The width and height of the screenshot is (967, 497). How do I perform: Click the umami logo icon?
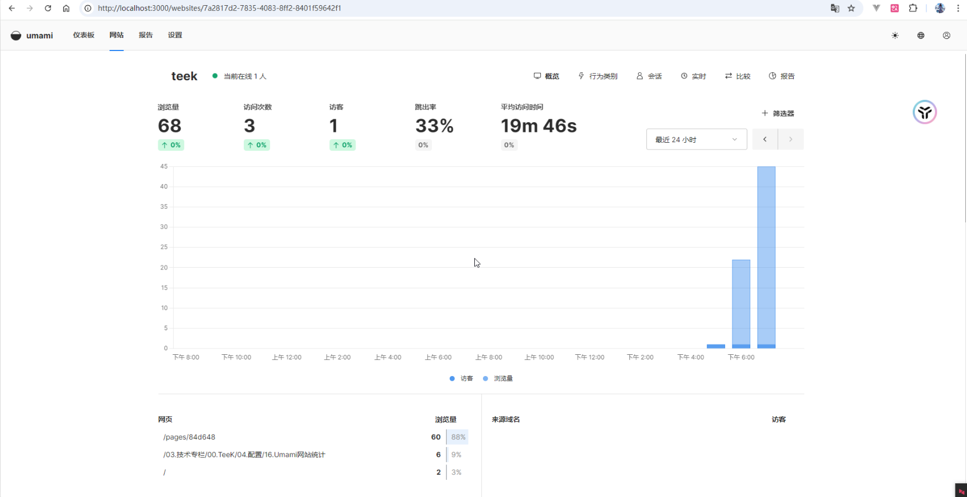point(16,36)
